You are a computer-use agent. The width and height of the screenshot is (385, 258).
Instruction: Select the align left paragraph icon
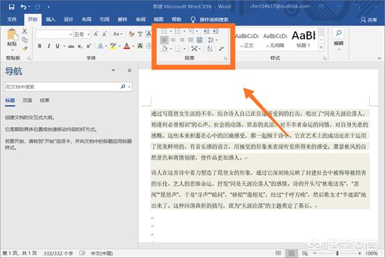tap(164, 40)
